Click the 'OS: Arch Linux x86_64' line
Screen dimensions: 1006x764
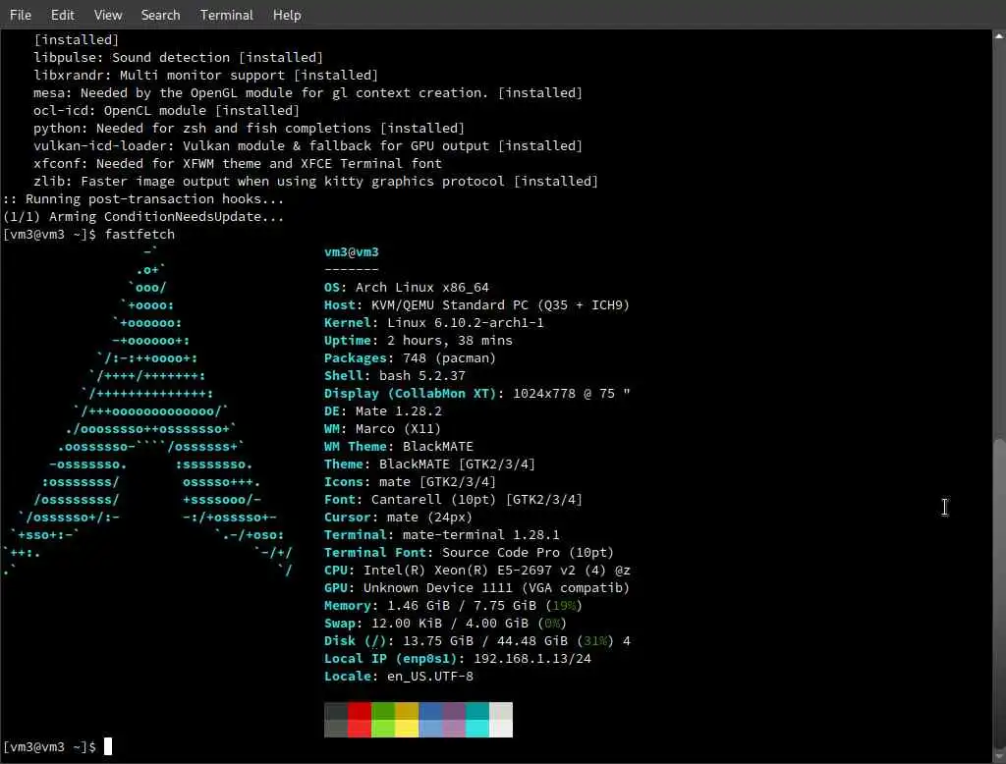click(407, 288)
